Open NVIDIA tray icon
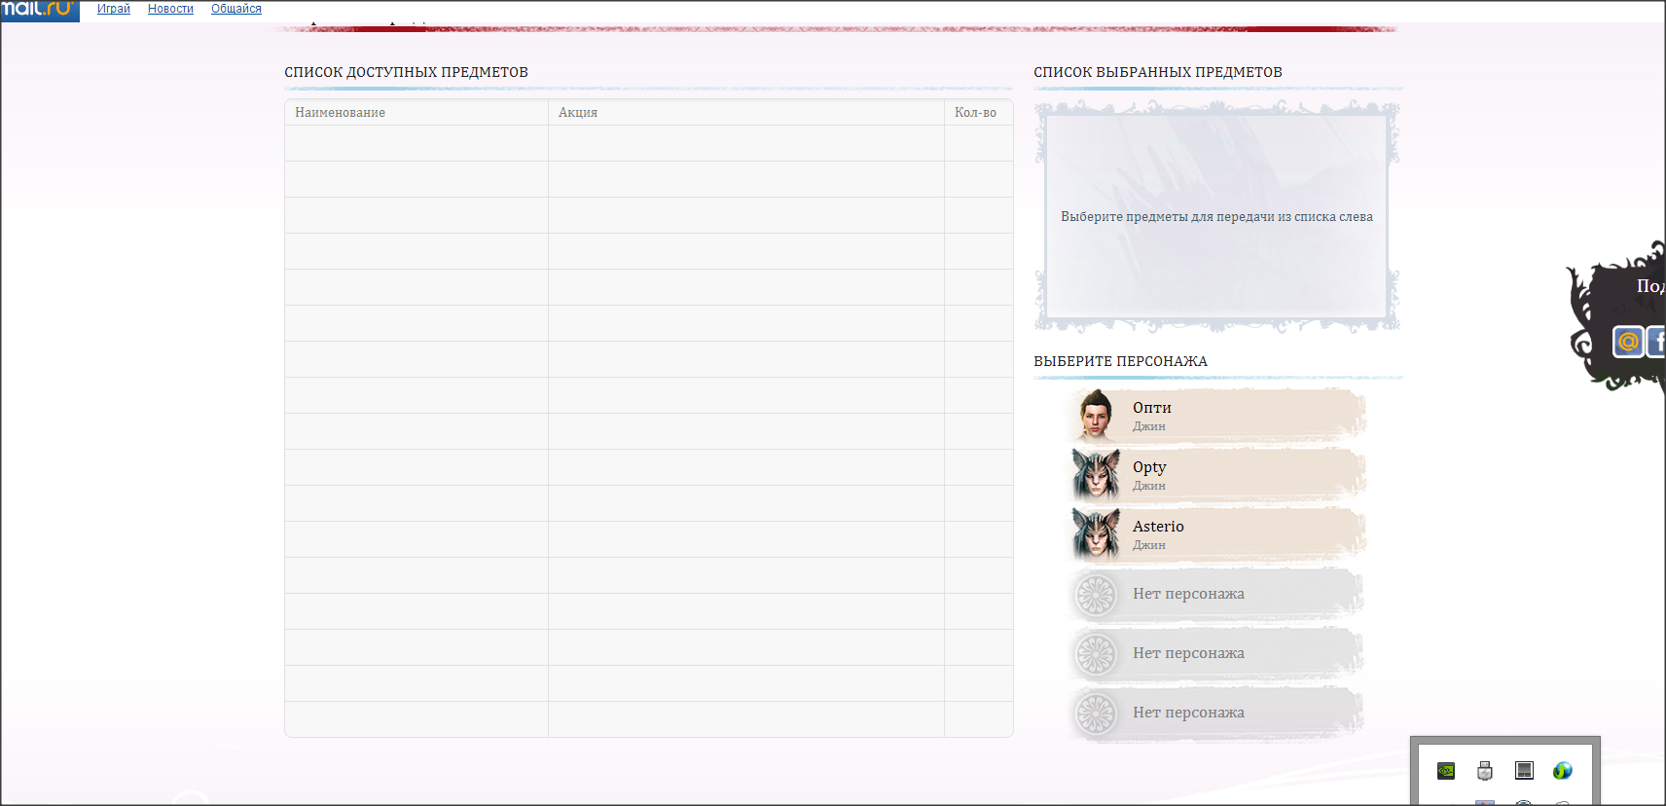 [1446, 771]
